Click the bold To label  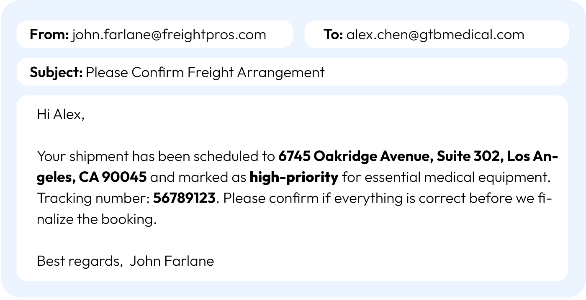click(333, 34)
